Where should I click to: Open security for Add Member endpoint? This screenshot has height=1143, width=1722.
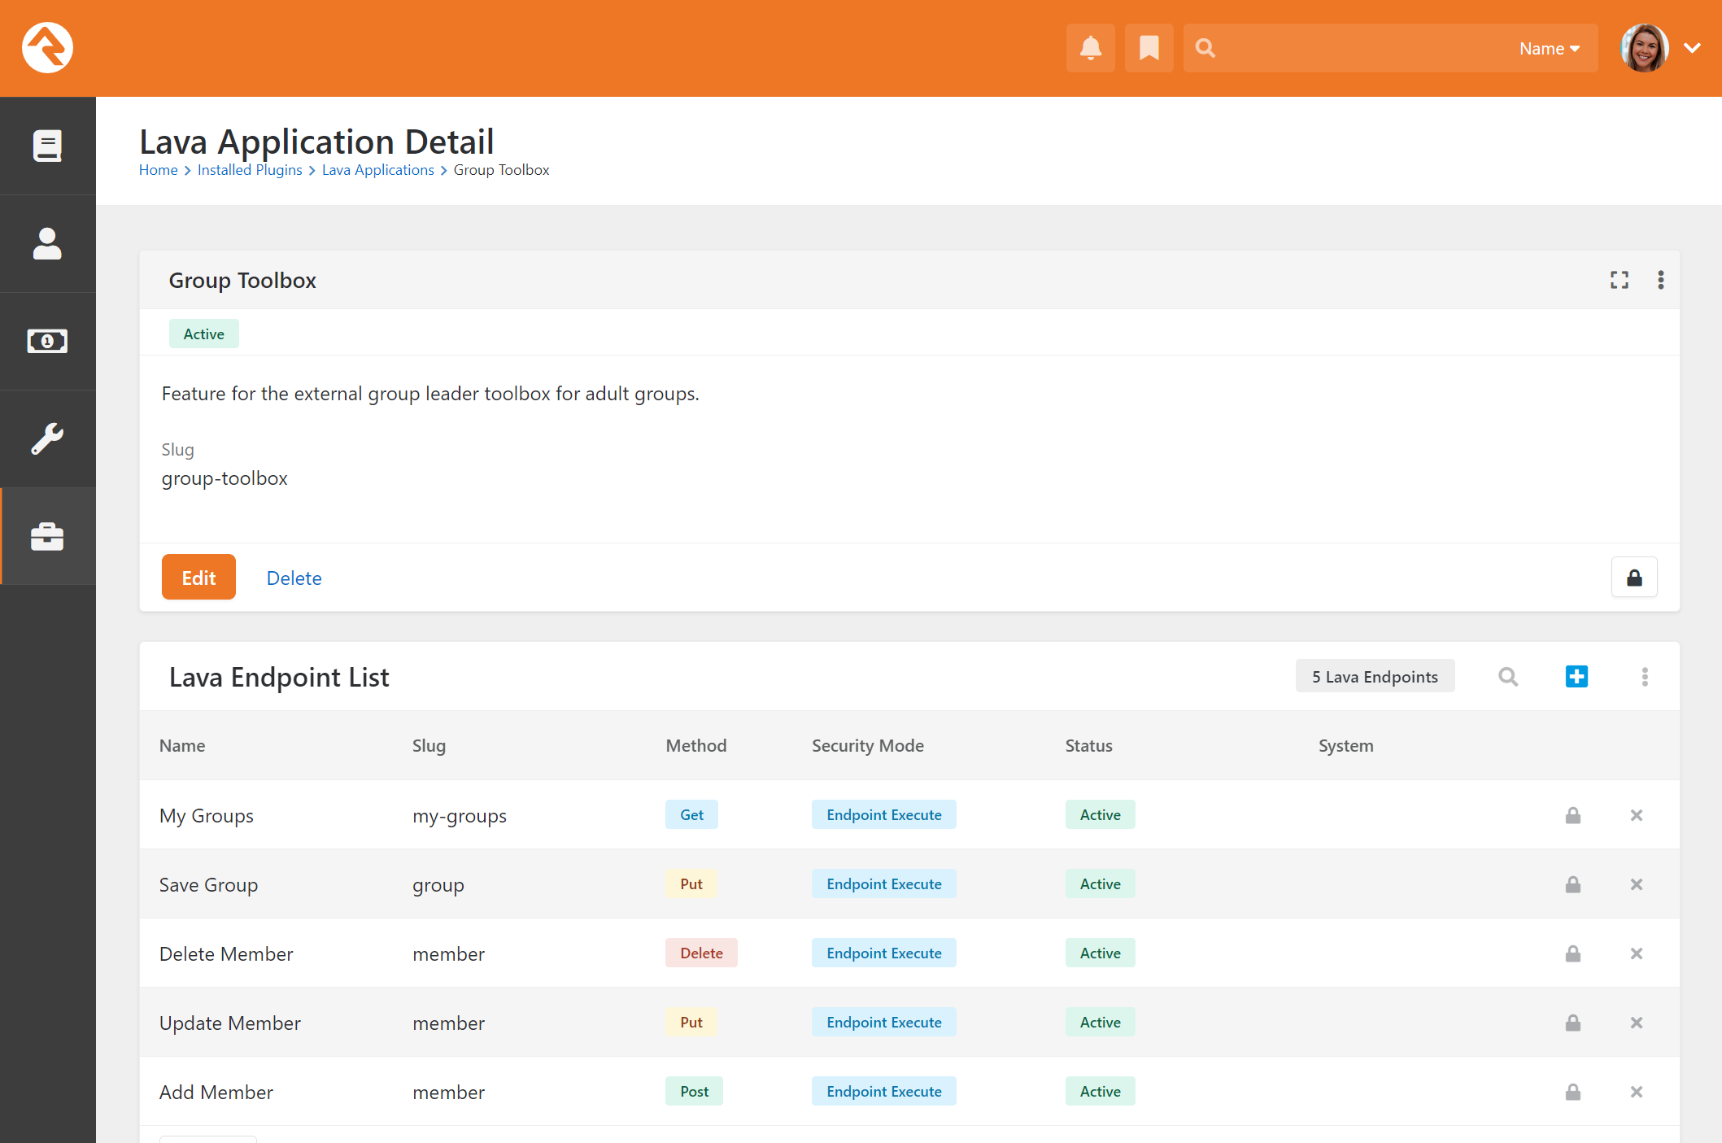[1572, 1092]
